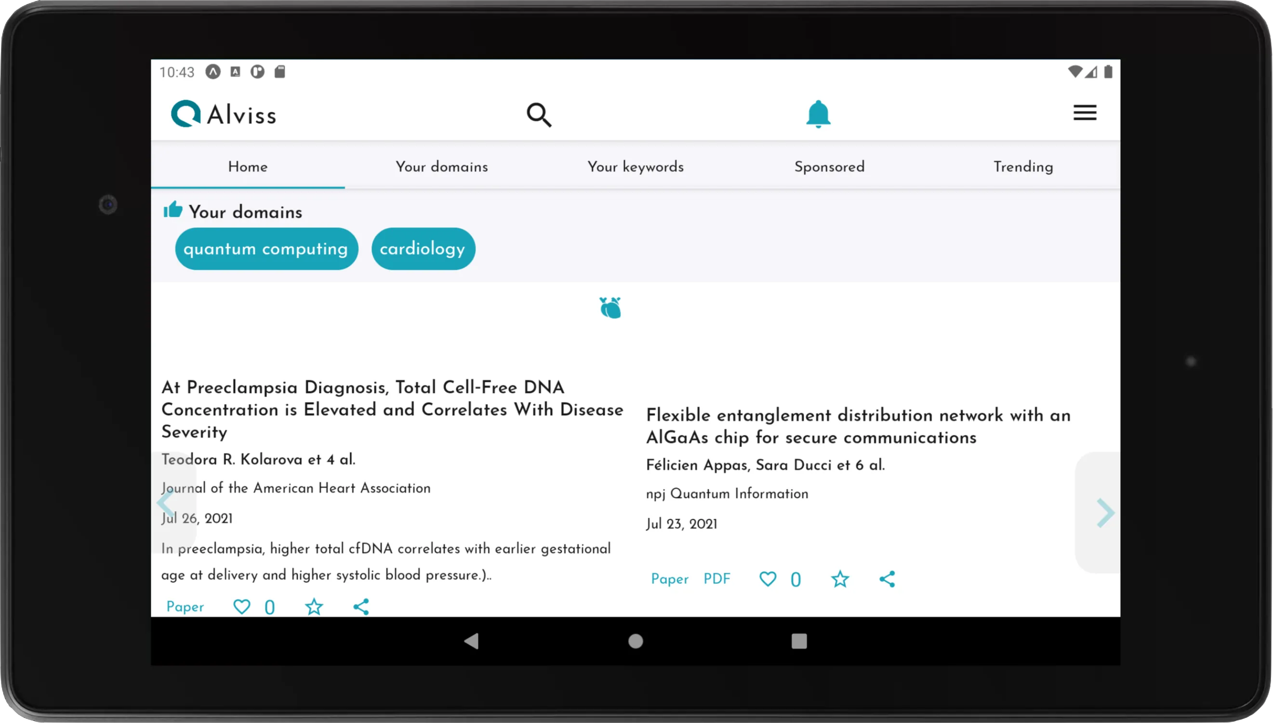Open the entanglement paper PDF link
This screenshot has width=1273, height=723.
tap(717, 578)
